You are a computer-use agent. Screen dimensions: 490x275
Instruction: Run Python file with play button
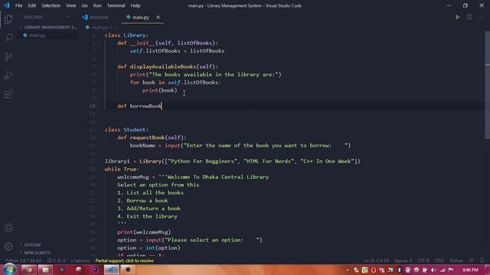[457, 17]
